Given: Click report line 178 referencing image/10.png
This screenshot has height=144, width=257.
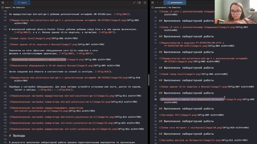Looking at the screenshot, I should tap(75, 79).
